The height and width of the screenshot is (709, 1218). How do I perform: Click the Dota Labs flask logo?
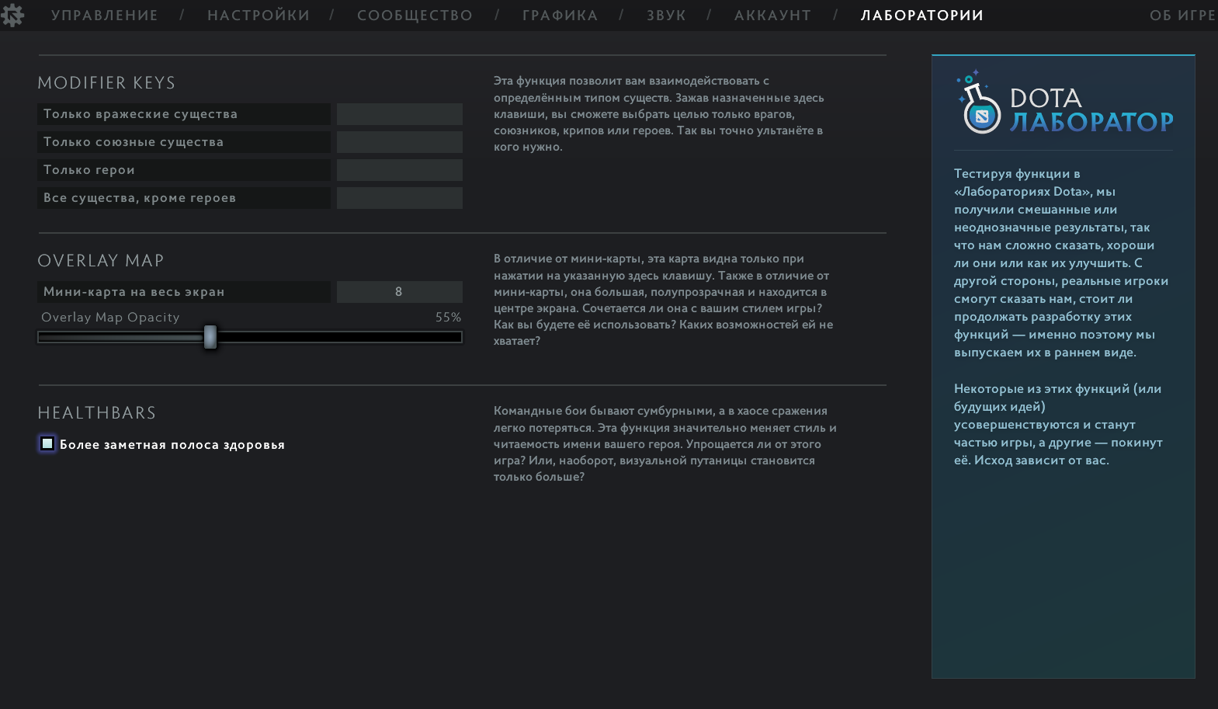pyautogui.click(x=980, y=103)
